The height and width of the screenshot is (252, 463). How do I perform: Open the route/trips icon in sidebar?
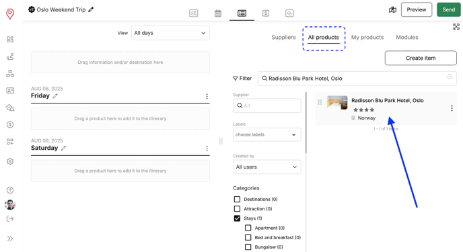coord(10,56)
